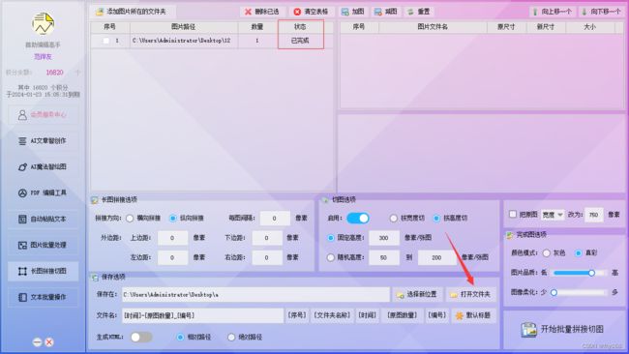
Task: Select 真彩 color mode radio button
Action: coord(579,253)
